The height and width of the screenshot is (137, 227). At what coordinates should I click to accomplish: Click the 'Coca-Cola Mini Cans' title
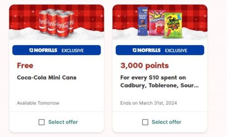[47, 78]
